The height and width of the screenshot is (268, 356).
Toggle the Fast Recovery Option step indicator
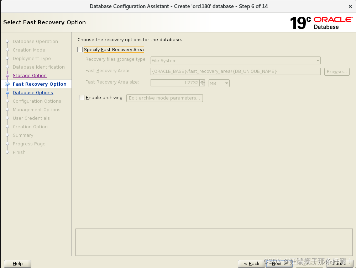(x=40, y=84)
